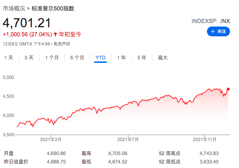
Task: Click the 4,500 y-axis label
Action: coord(8,96)
